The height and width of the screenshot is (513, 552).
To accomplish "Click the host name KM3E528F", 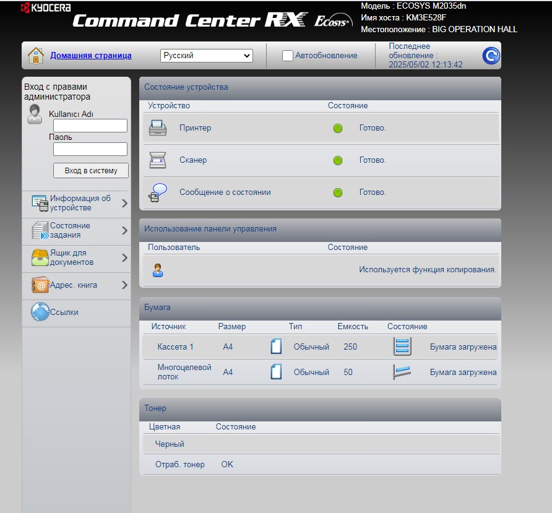I will click(426, 17).
